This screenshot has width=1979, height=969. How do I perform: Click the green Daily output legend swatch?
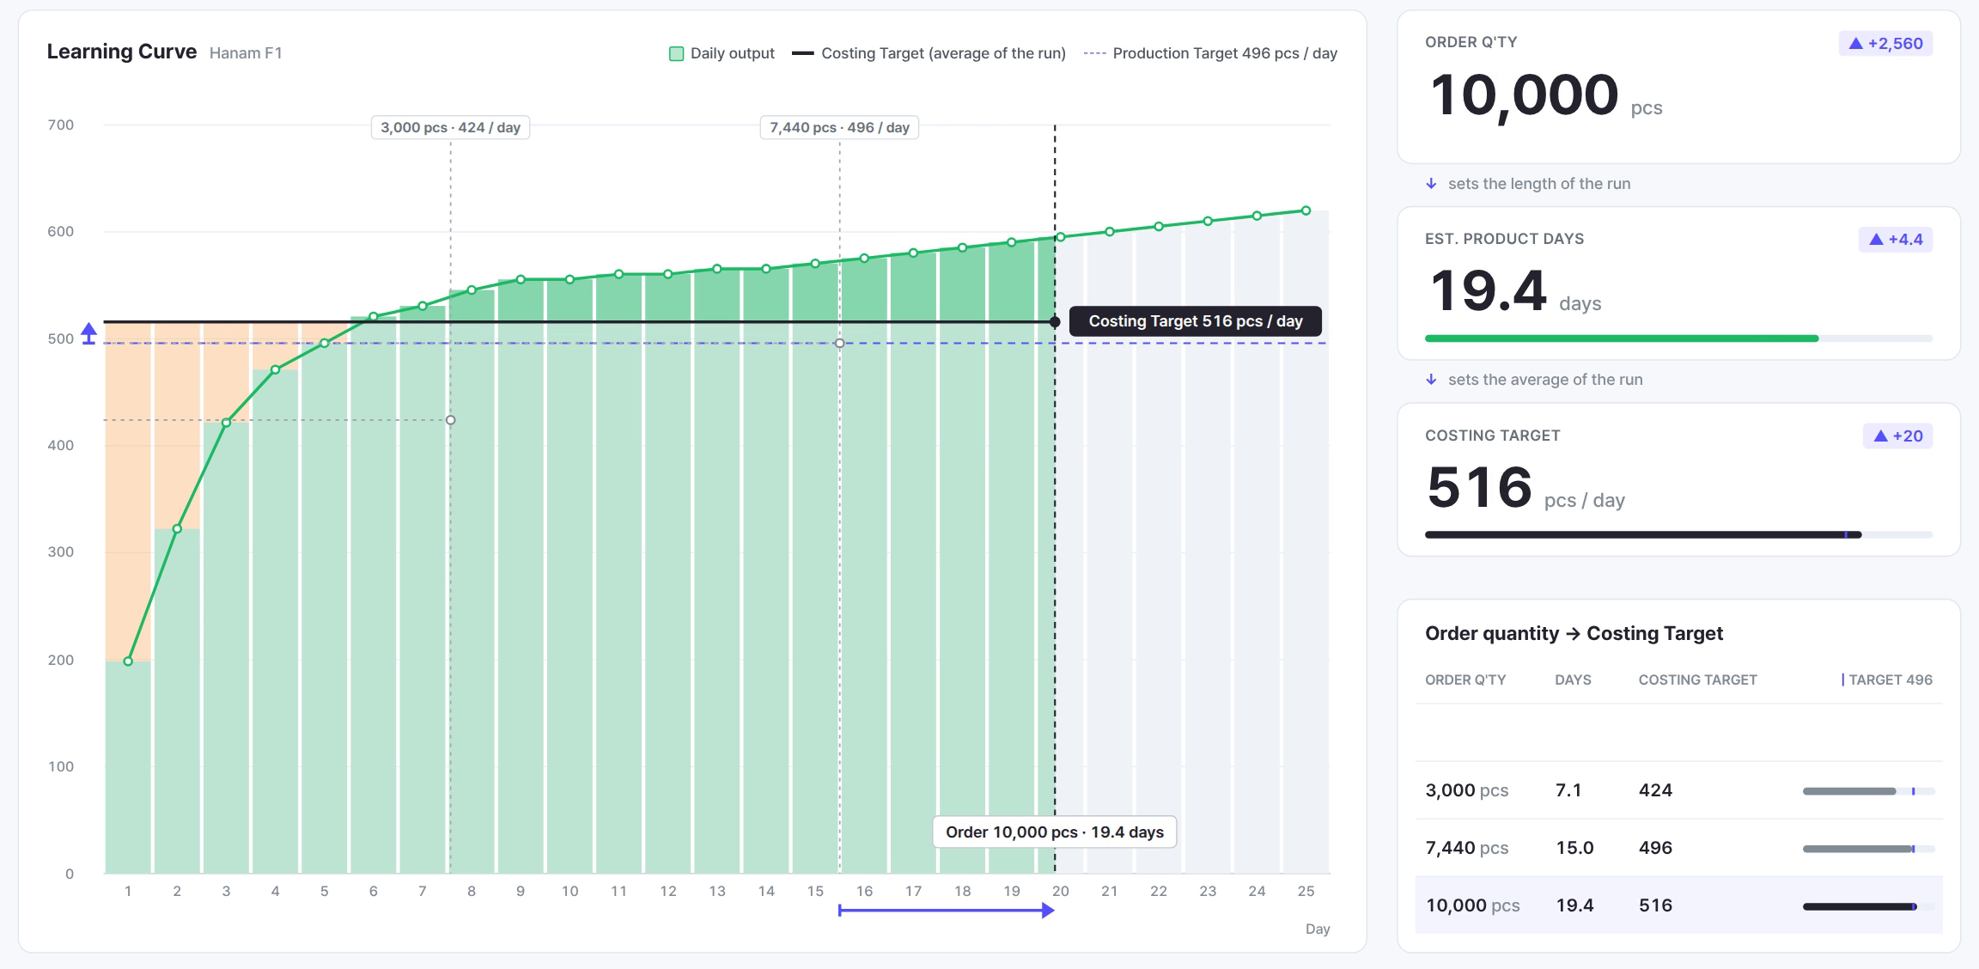click(x=676, y=54)
